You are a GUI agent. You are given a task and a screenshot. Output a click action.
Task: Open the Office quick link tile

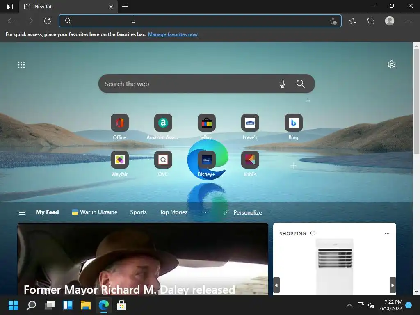tap(119, 123)
